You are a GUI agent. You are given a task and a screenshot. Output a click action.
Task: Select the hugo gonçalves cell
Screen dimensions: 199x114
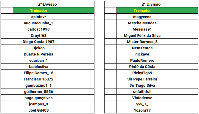pyautogui.click(x=39, y=98)
